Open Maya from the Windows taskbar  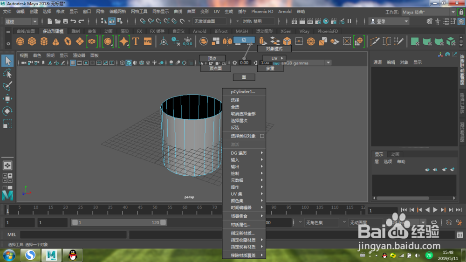[51, 255]
